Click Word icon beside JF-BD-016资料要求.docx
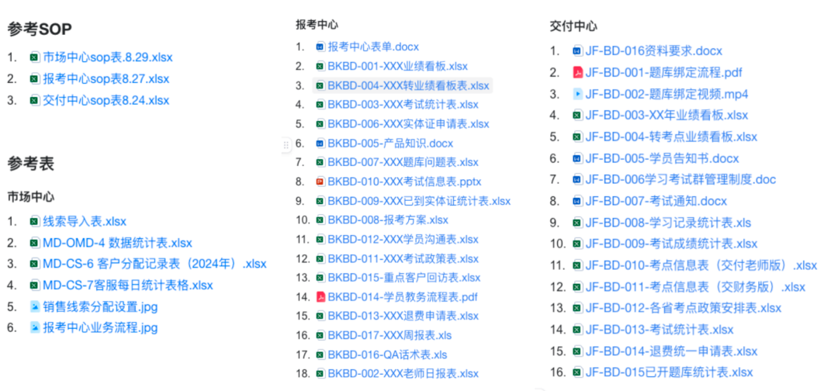The width and height of the screenshot is (838, 391). click(x=577, y=51)
